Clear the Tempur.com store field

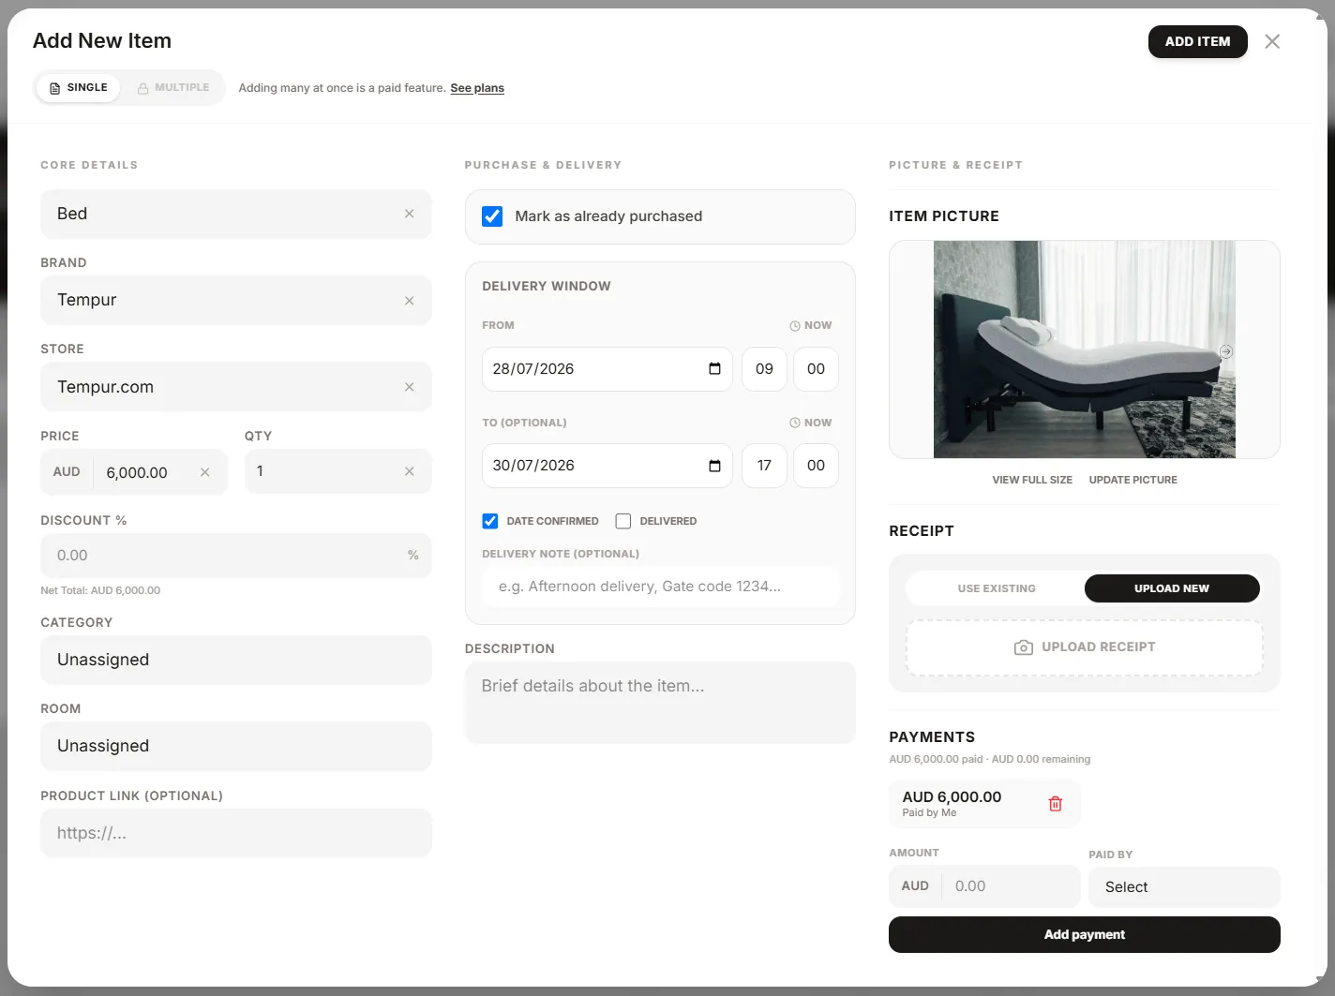pos(409,387)
